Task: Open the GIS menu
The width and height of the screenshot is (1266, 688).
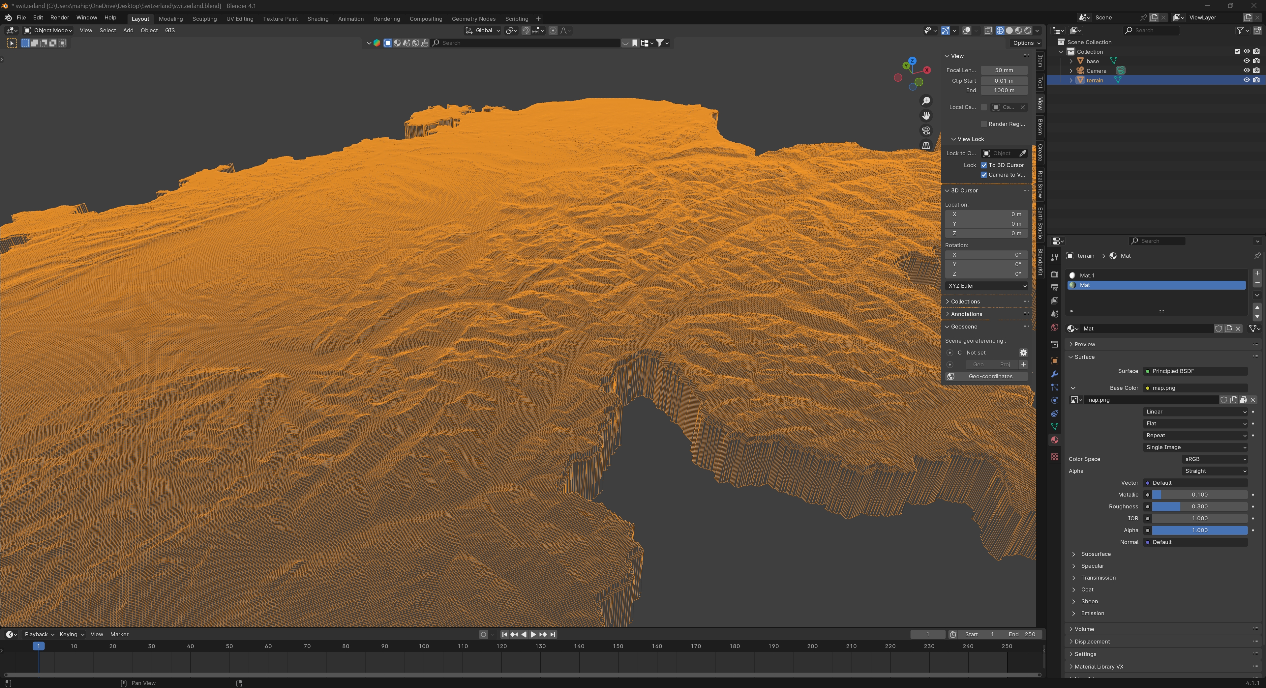Action: point(169,30)
